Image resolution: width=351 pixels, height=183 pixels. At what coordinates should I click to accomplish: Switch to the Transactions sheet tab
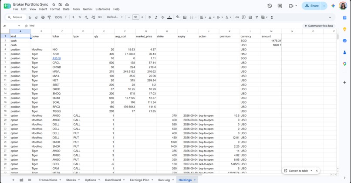tap(48, 180)
